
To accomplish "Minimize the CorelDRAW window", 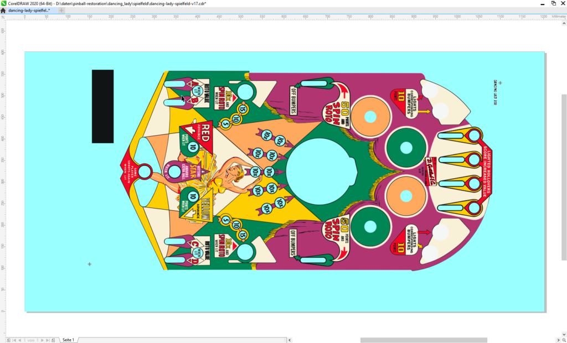I will [543, 3].
